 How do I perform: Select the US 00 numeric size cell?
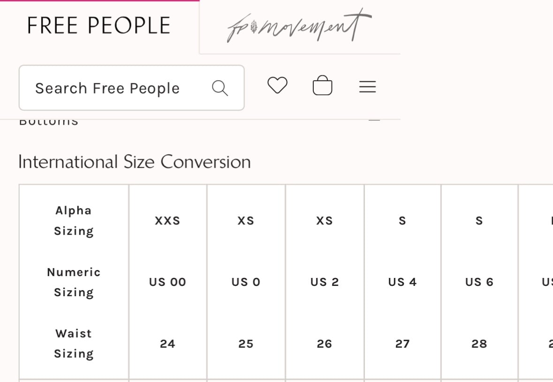pyautogui.click(x=167, y=282)
